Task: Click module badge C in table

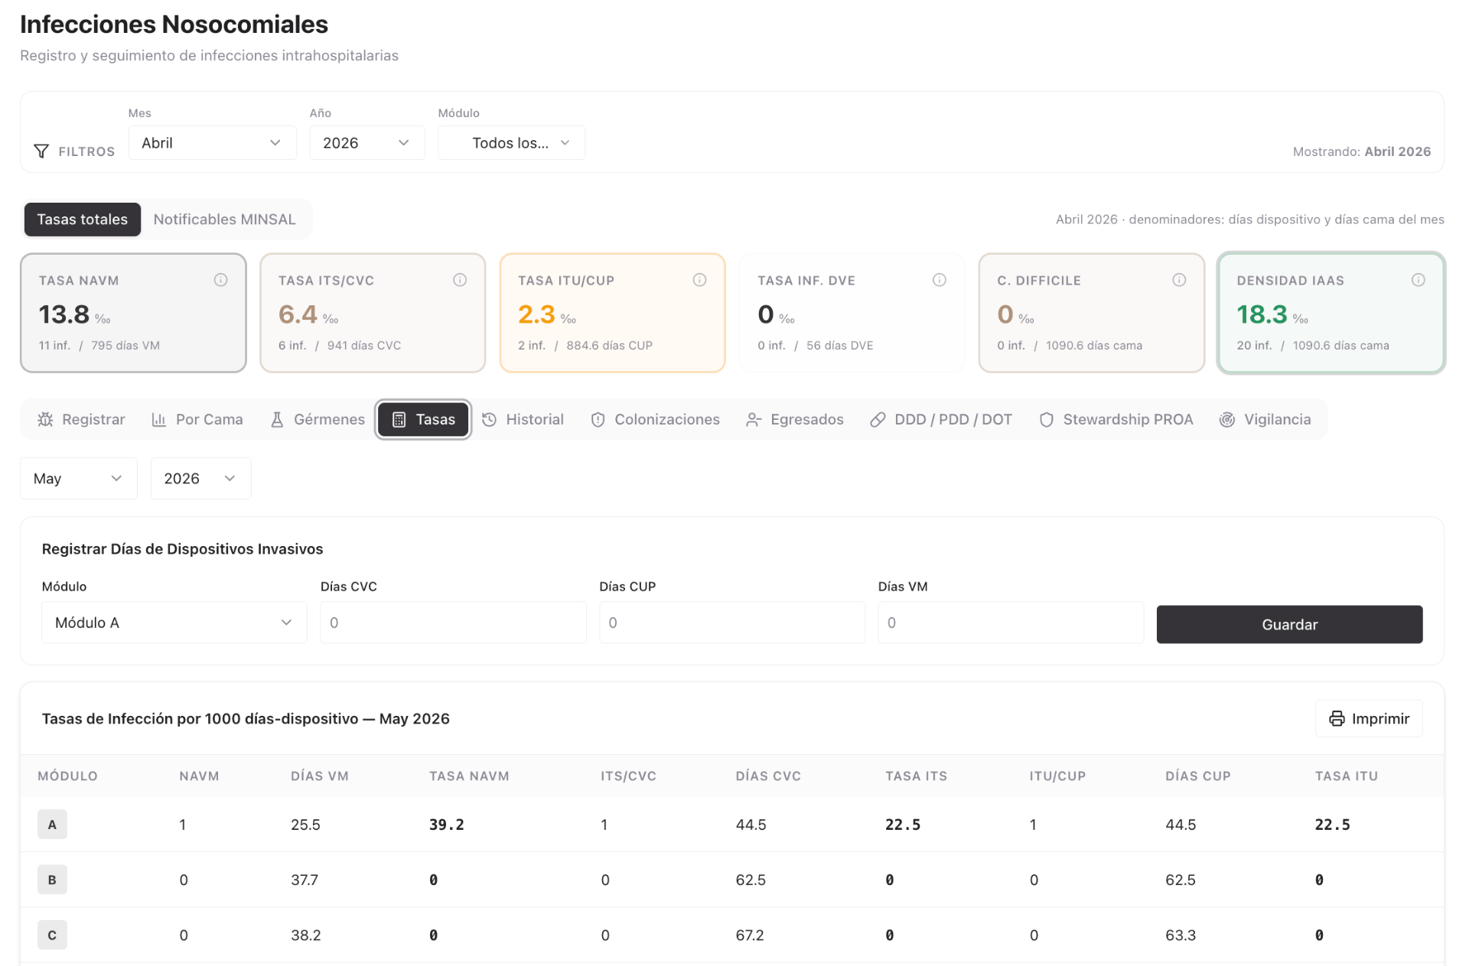Action: [x=52, y=935]
